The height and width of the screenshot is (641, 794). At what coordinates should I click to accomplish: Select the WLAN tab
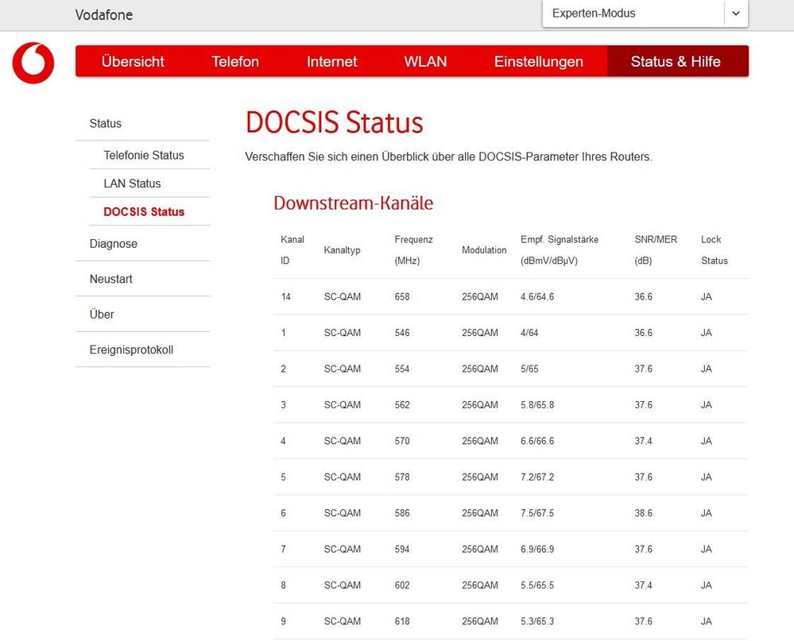click(x=426, y=61)
